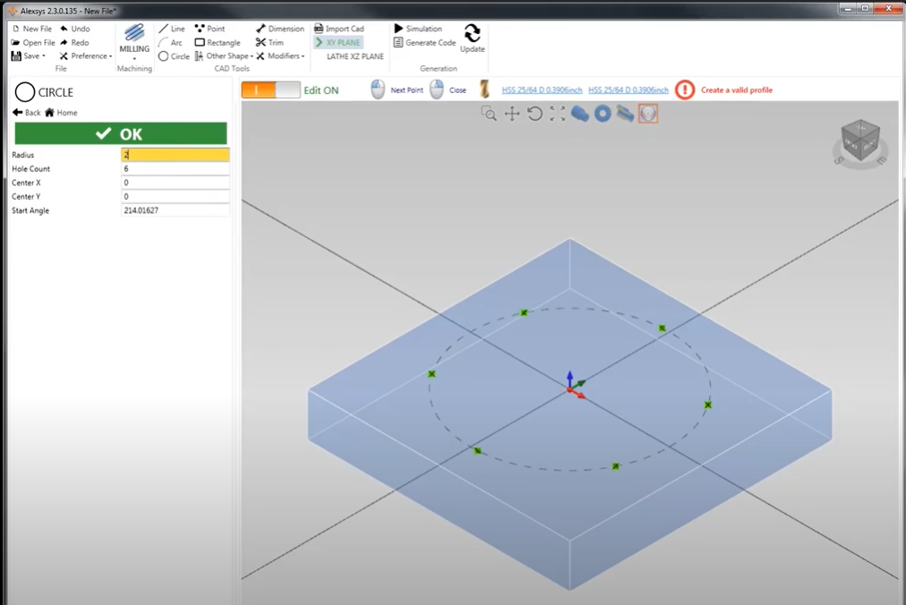Screen dimensions: 906x605
Task: Click the Create a valid profile warning
Action: pos(724,90)
